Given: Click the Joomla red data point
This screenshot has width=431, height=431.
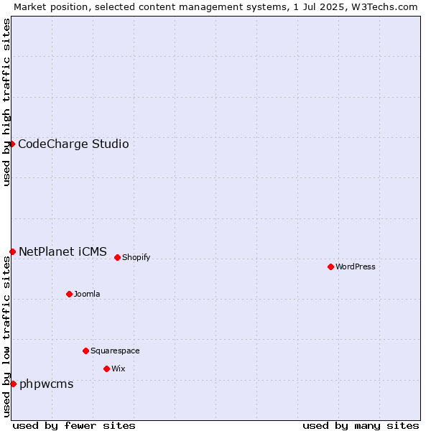Looking at the screenshot, I should point(69,294).
